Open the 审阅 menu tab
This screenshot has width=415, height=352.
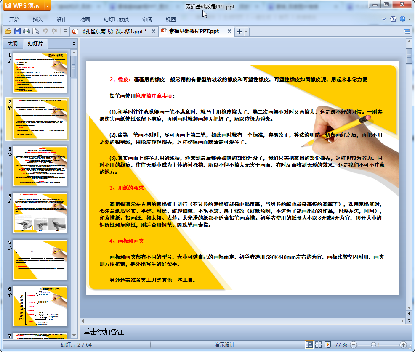point(147,20)
